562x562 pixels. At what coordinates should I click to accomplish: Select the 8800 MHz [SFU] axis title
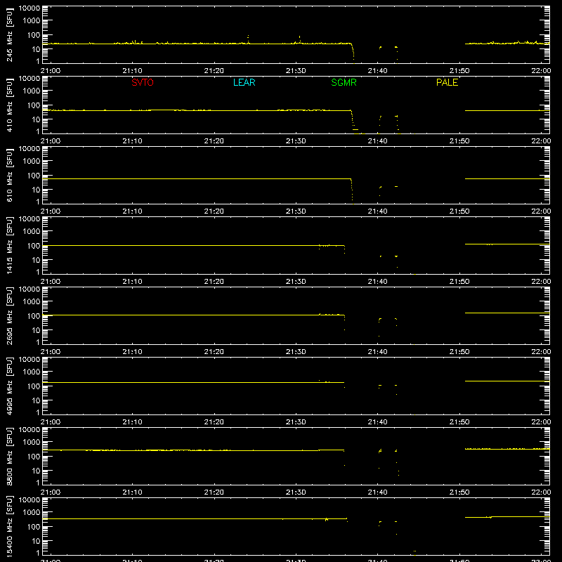[10, 456]
